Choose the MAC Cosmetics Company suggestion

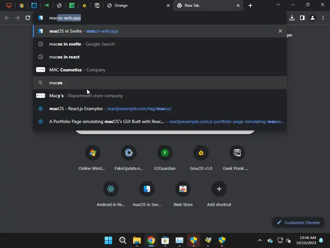coord(160,70)
